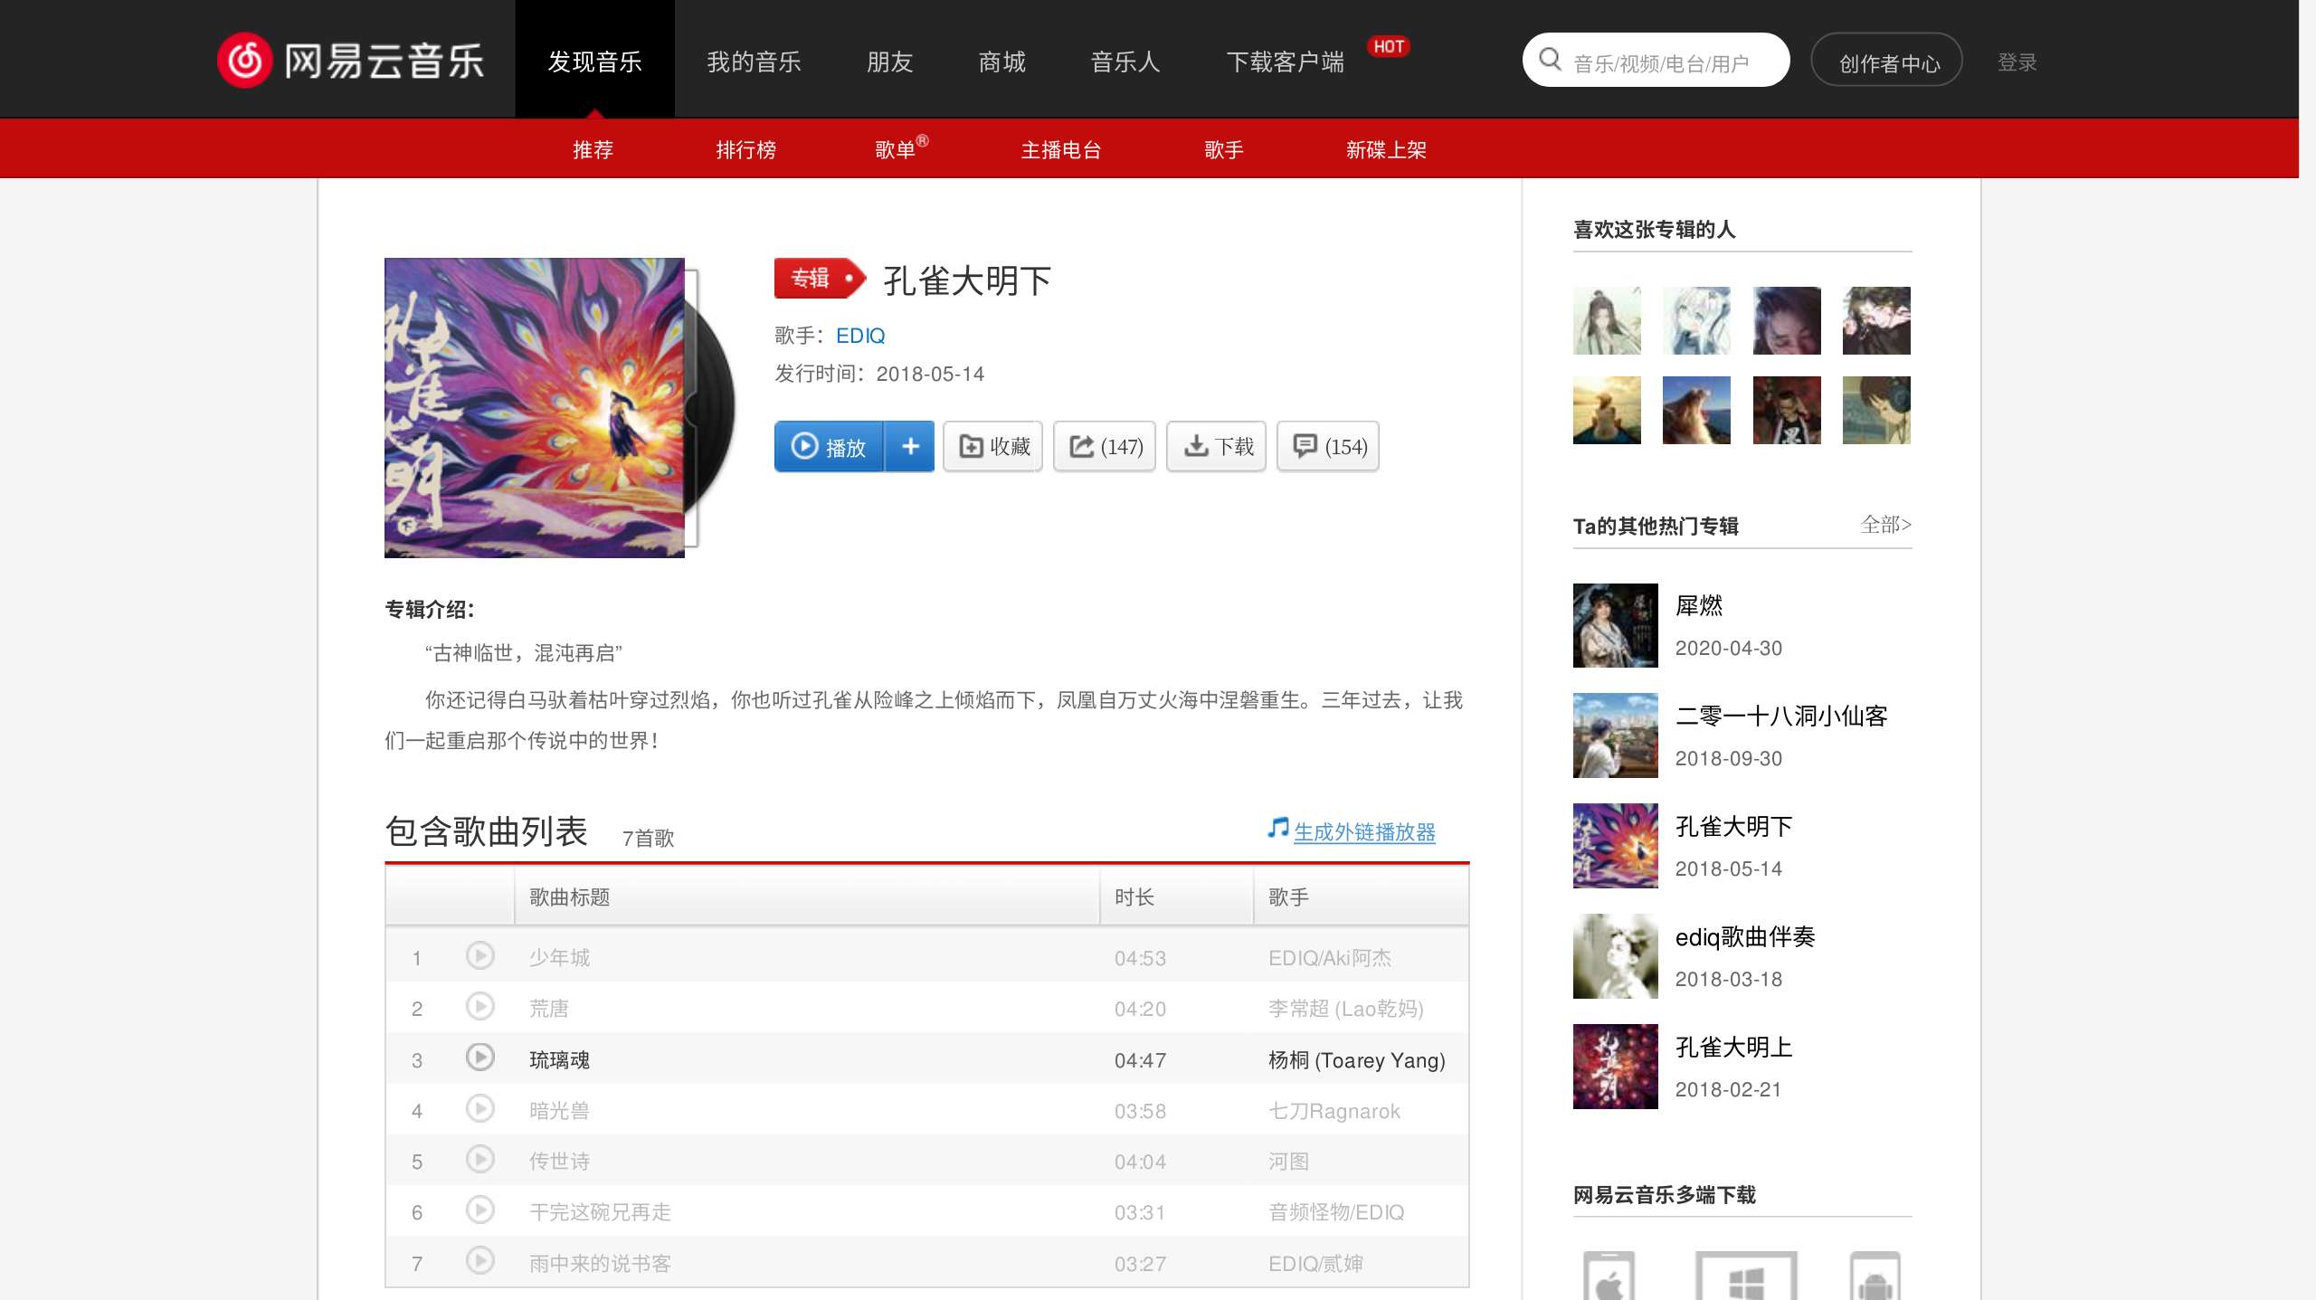Click the NetEase Cloud Music logo
This screenshot has width=2316, height=1300.
pyautogui.click(x=350, y=61)
